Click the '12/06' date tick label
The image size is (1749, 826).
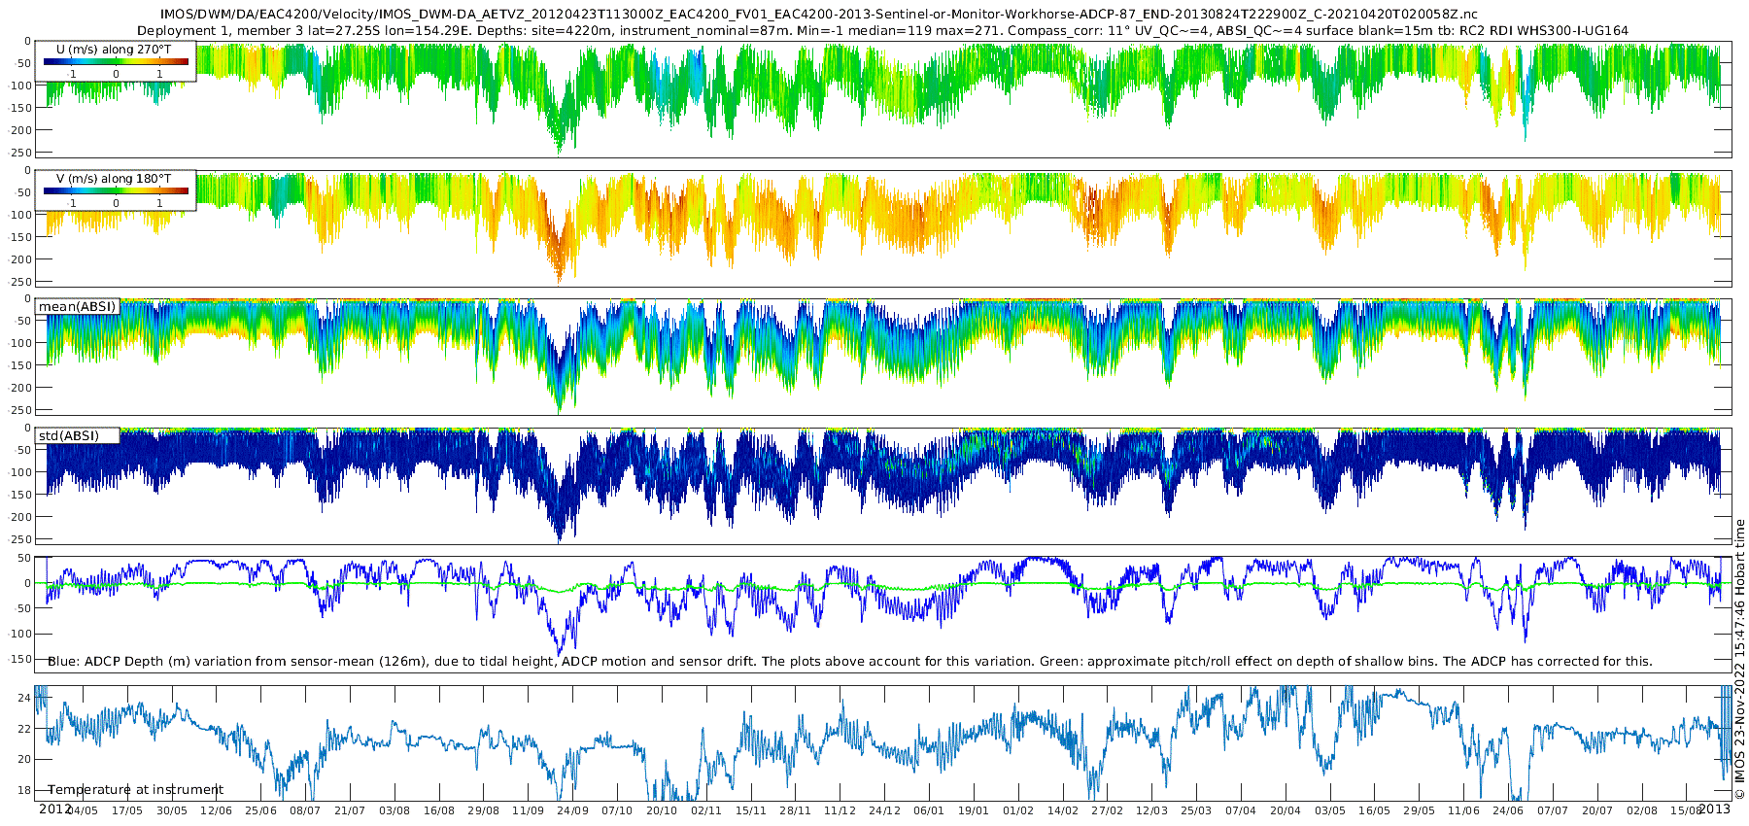click(216, 810)
